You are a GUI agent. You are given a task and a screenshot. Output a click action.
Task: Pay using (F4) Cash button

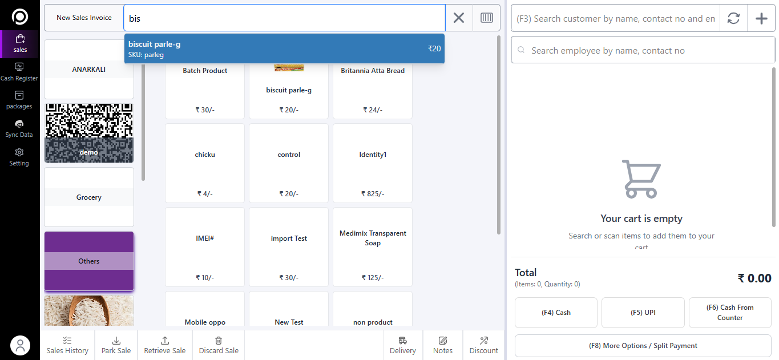tap(556, 313)
